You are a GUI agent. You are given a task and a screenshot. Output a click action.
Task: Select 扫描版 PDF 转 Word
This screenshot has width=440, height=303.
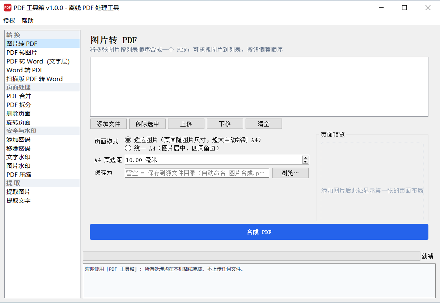click(42, 79)
